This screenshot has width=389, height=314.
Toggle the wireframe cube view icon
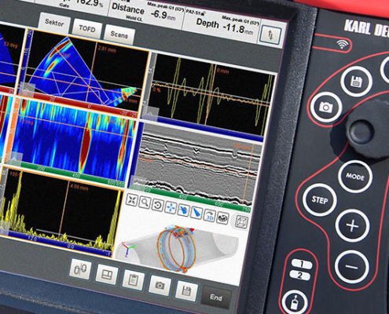tap(241, 222)
